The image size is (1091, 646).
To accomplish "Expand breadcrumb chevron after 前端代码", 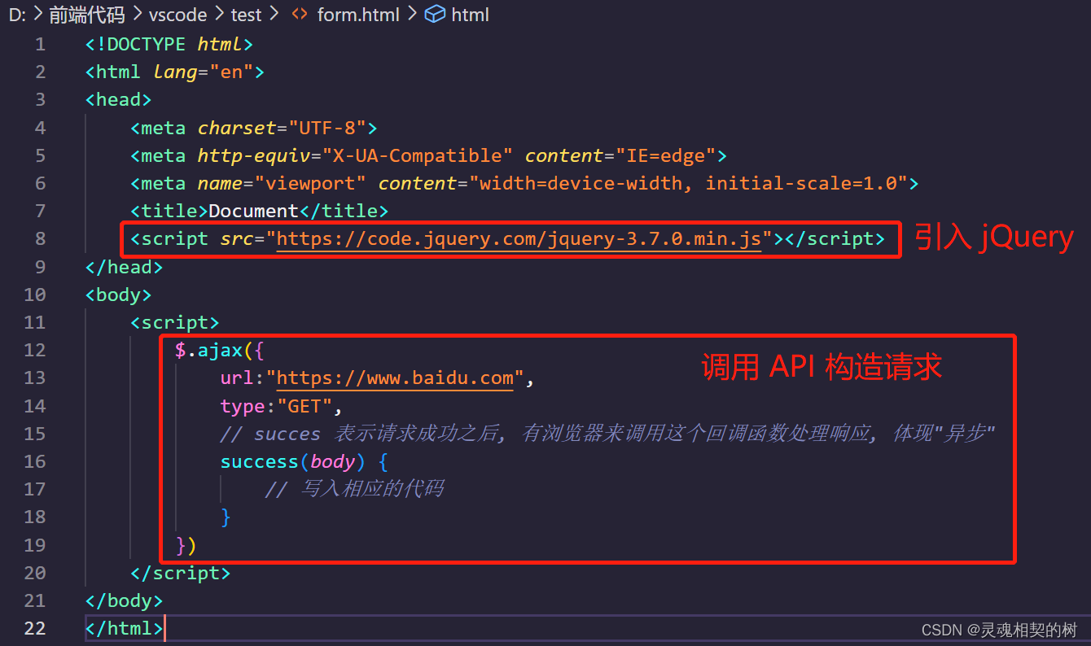I will (x=136, y=15).
